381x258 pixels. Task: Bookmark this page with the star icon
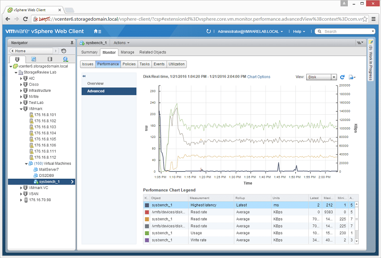tap(365, 19)
